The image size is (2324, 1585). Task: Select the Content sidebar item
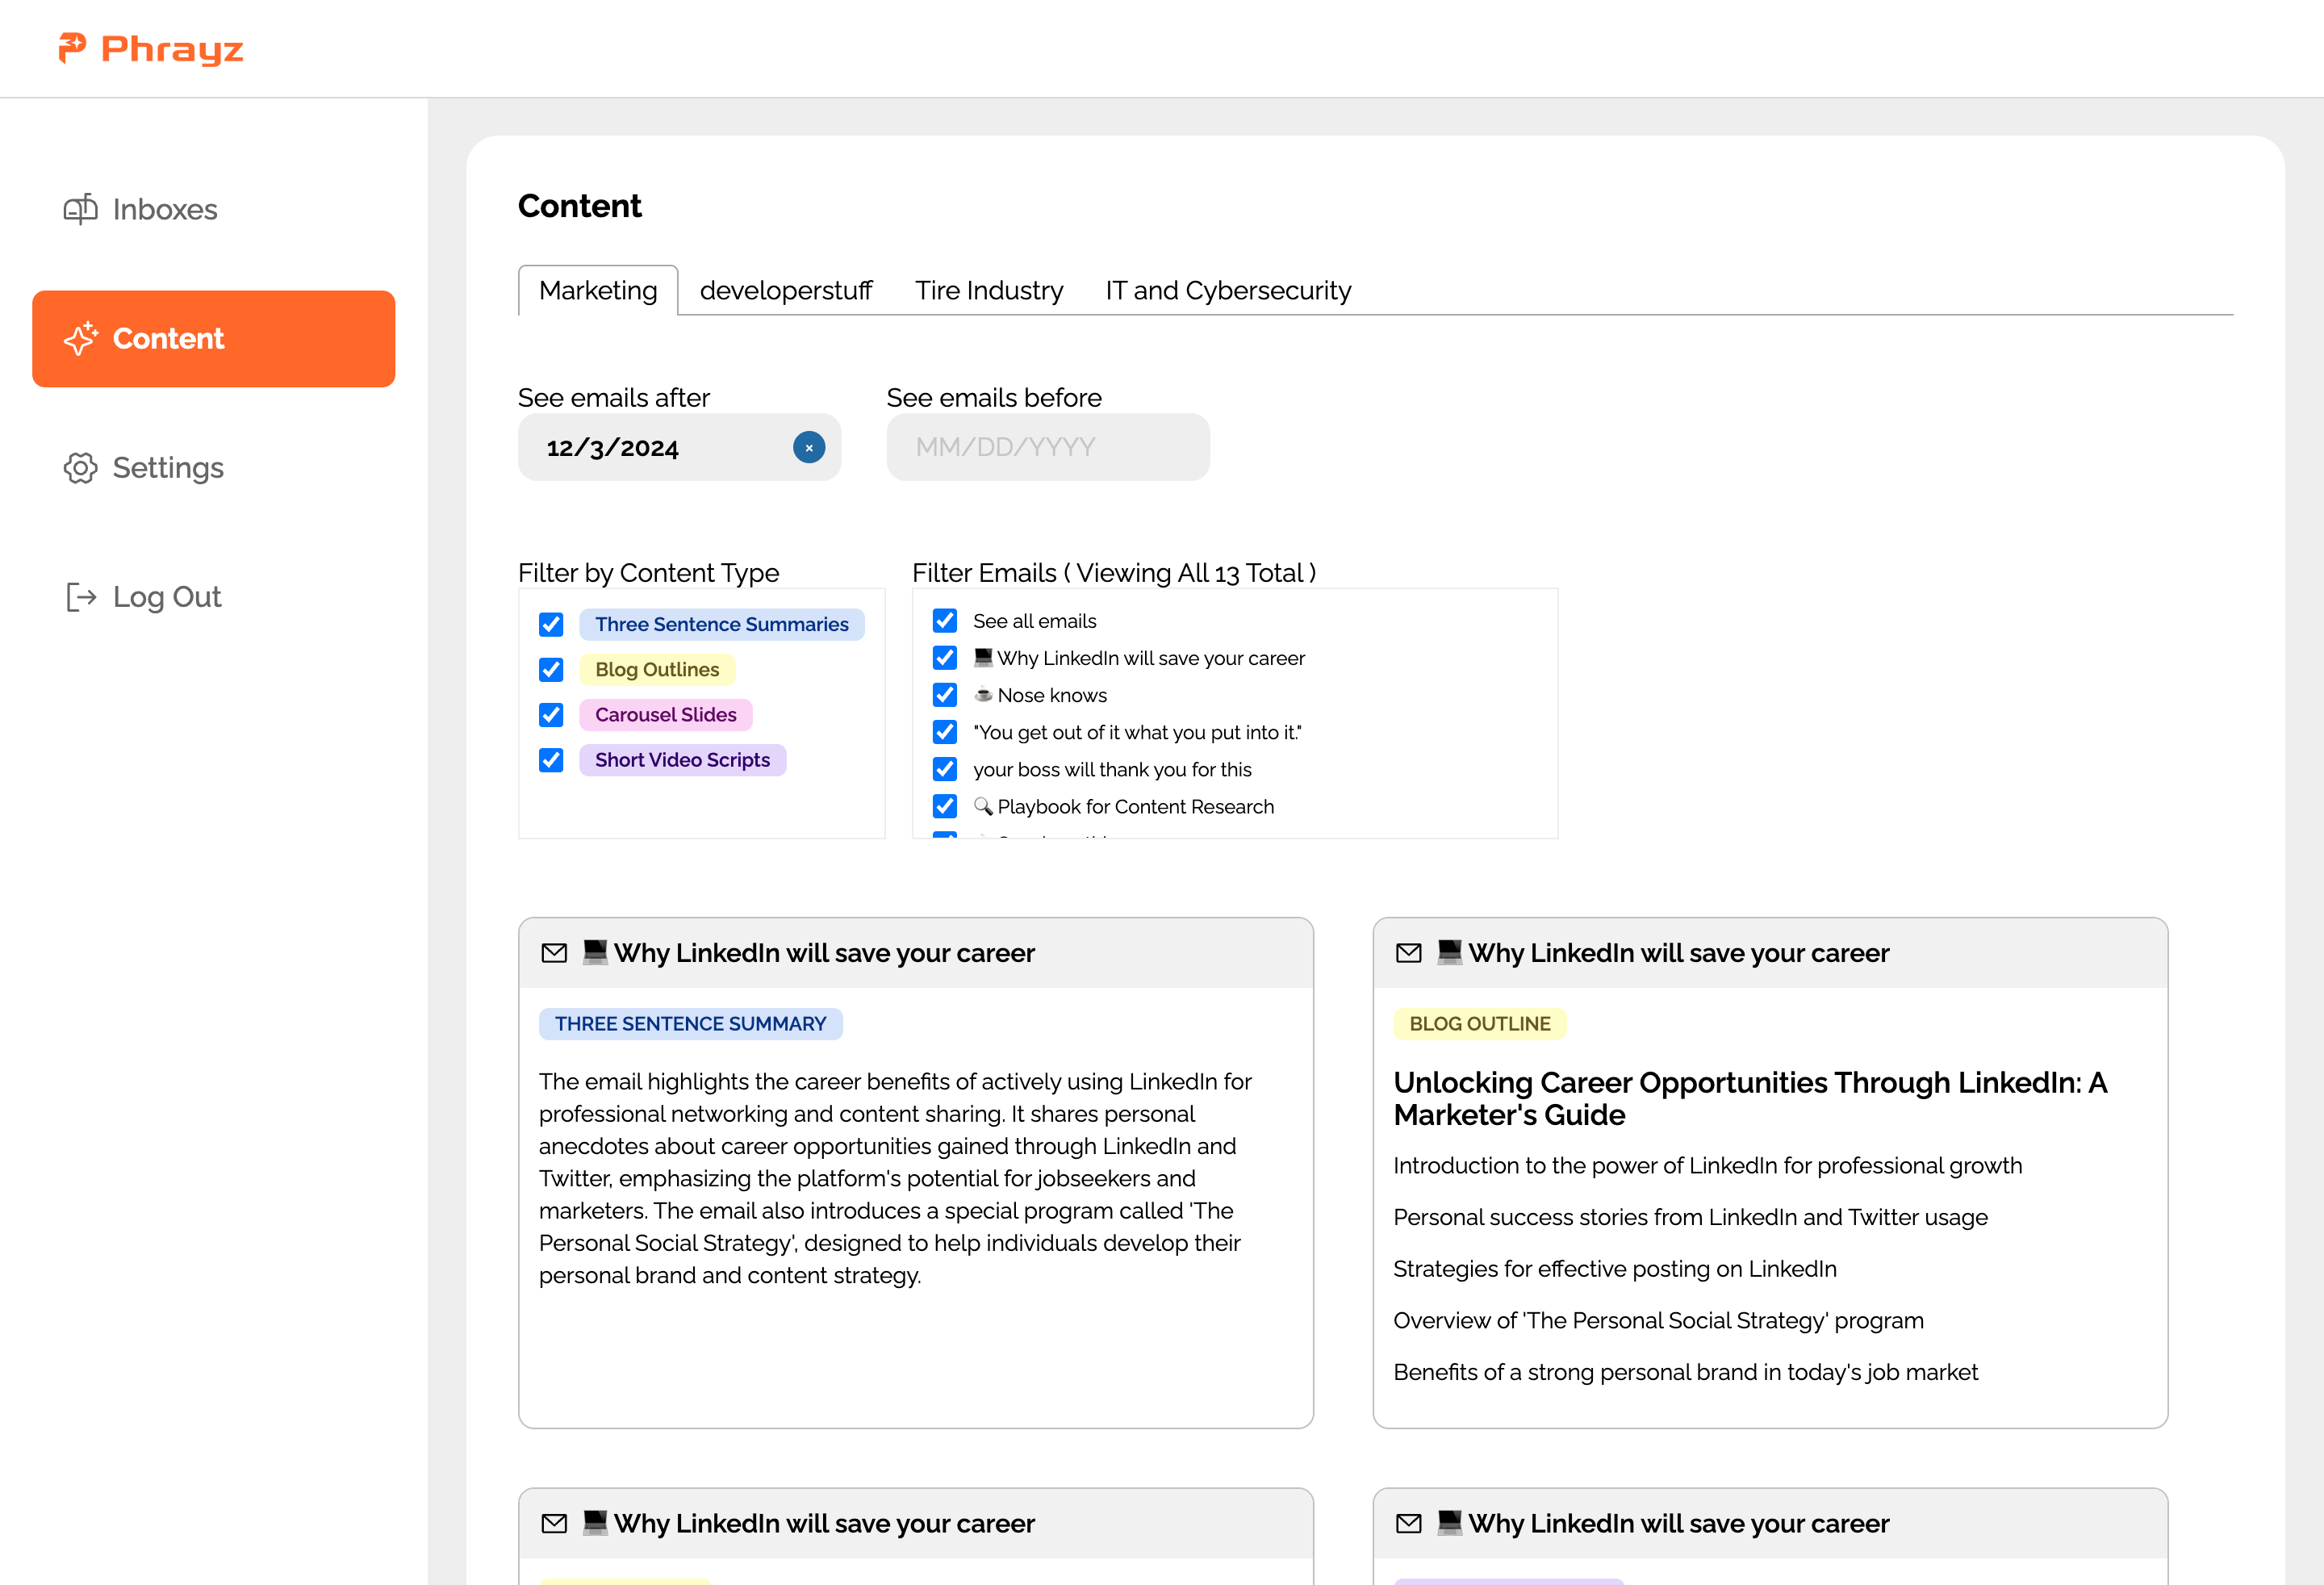point(214,339)
